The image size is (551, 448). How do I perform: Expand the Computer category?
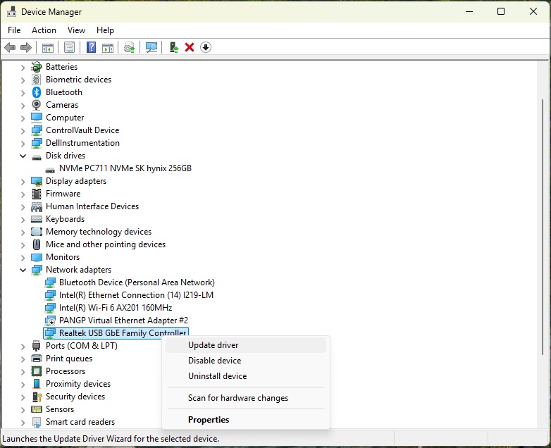pos(23,118)
